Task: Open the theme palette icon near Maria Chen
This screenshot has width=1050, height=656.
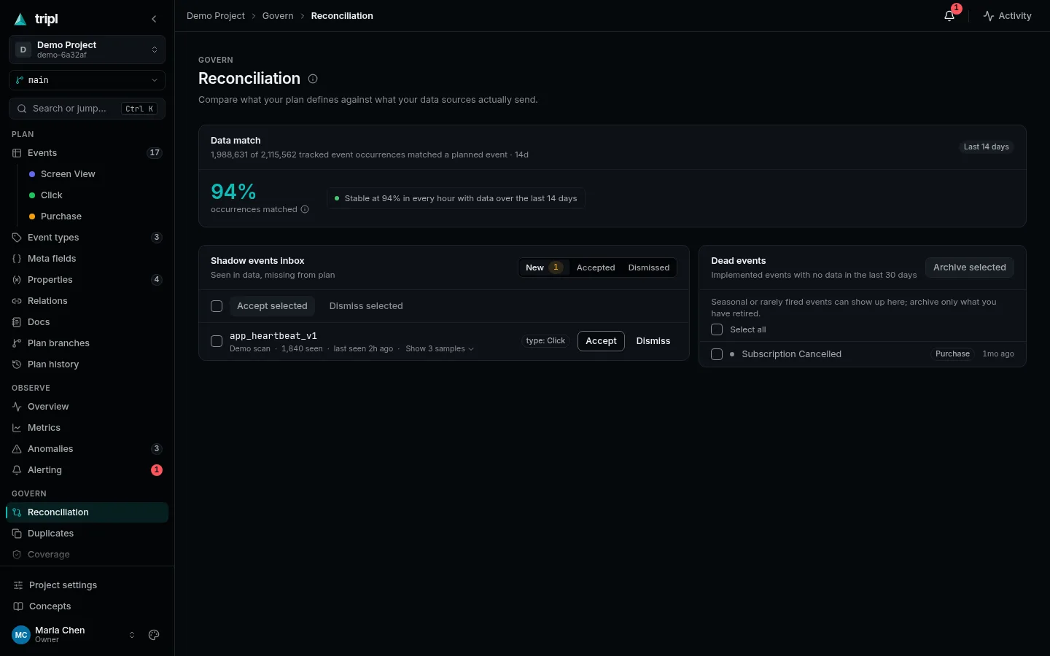Action: click(x=154, y=635)
